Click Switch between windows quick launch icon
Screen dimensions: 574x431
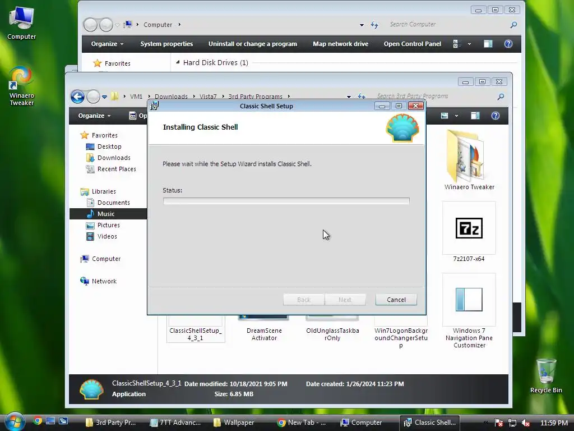pos(63,421)
